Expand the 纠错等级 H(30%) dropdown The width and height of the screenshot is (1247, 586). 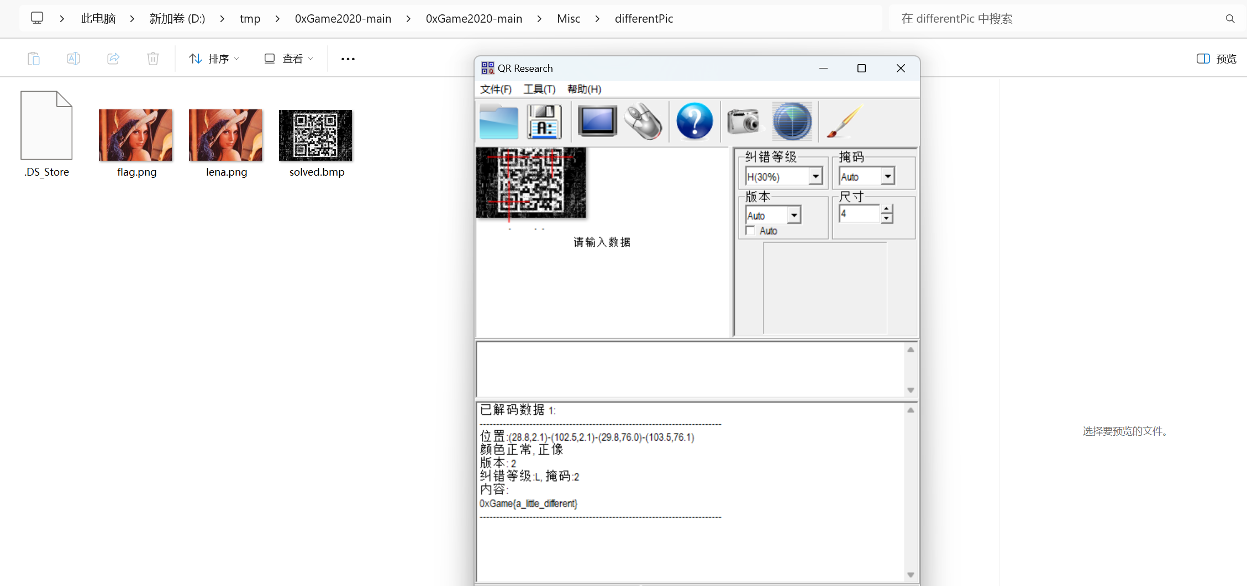(815, 177)
